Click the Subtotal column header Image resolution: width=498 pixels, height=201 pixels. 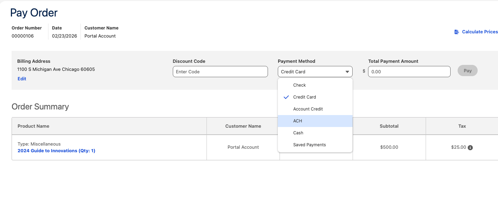click(x=389, y=126)
